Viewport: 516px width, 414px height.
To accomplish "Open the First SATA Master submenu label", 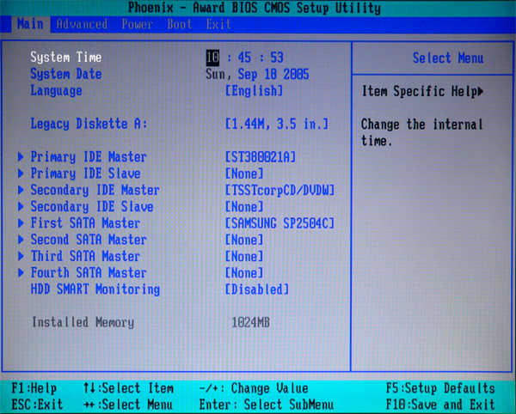I will [85, 223].
